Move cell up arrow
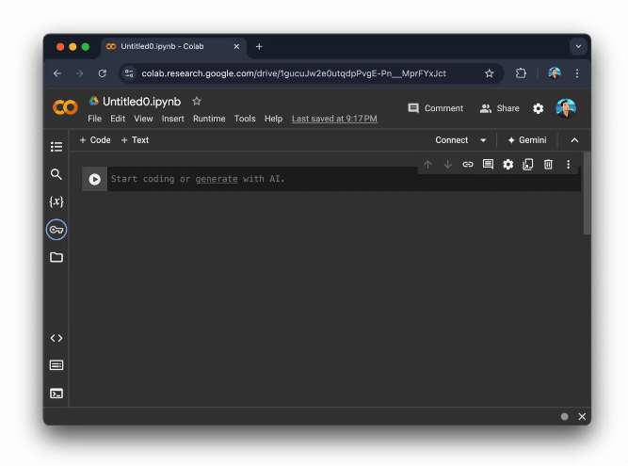628x466 pixels. pyautogui.click(x=427, y=165)
